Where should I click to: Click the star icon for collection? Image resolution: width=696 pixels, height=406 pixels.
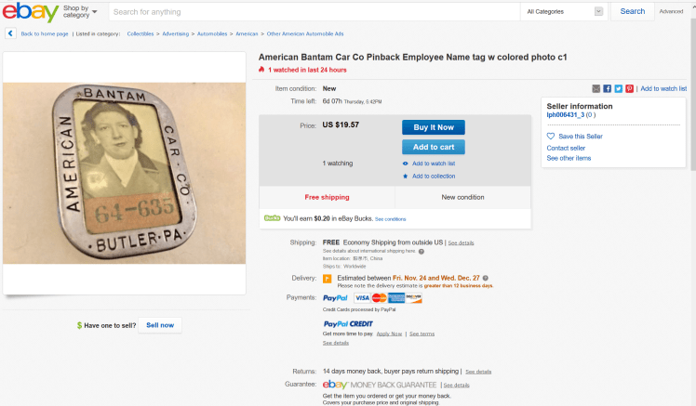click(x=406, y=176)
